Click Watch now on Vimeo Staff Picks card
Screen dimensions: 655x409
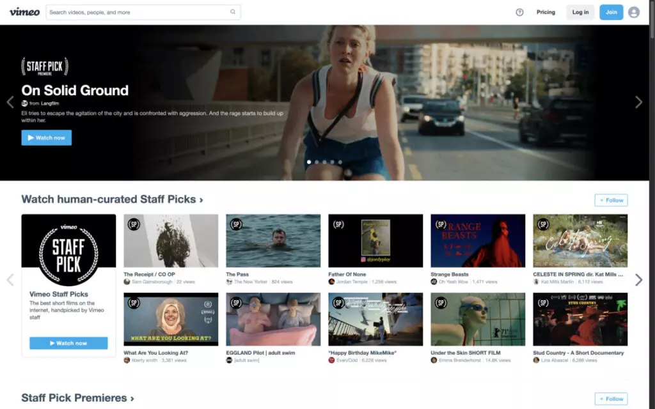tap(68, 343)
